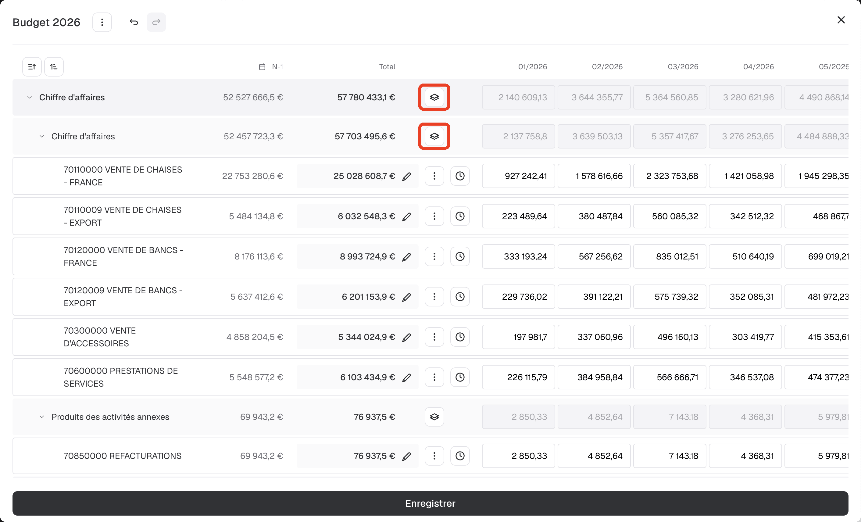Click 02/2026 field for 70120009 VENTE DE BANCS - EXPORT

[x=594, y=297]
